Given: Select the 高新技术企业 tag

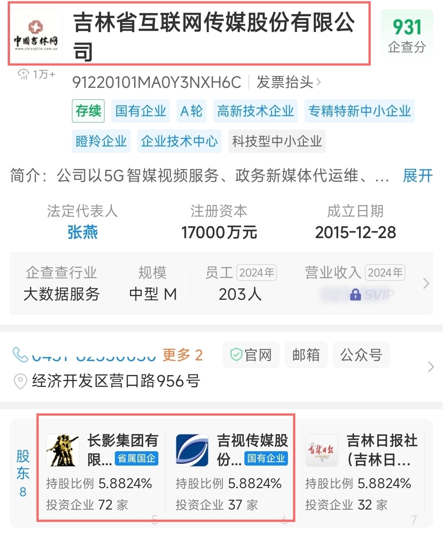Looking at the screenshot, I should (x=255, y=111).
